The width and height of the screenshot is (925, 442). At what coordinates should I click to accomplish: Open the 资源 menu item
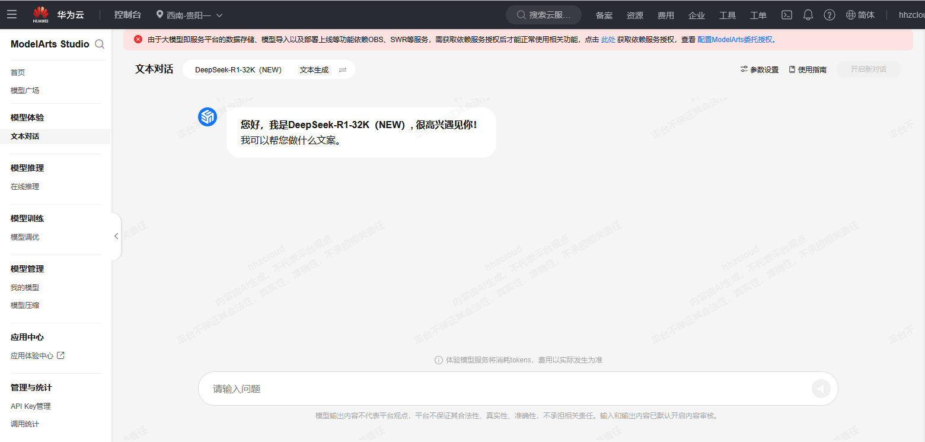click(x=635, y=15)
